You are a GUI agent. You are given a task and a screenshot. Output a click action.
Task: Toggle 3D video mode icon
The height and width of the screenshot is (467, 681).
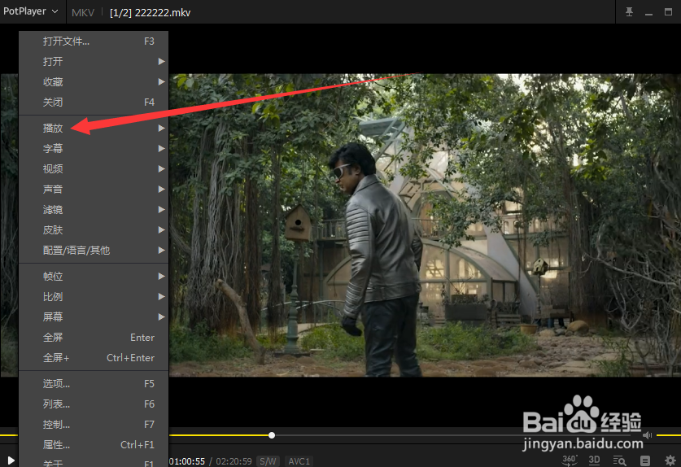594,460
